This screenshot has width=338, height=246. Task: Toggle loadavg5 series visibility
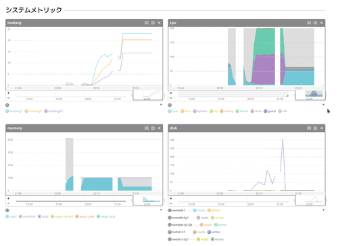(33, 111)
